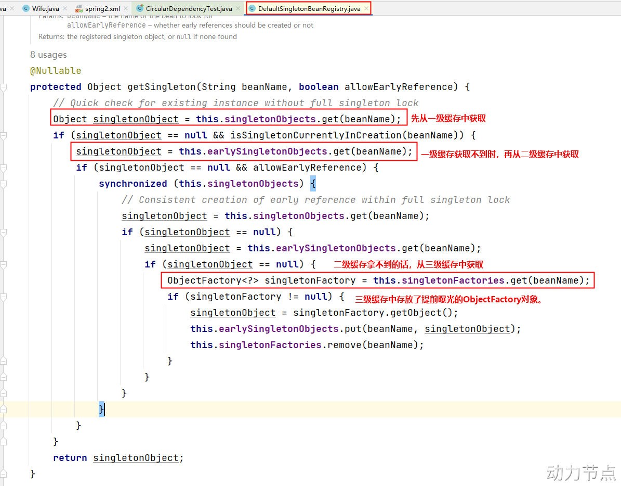Click the Wife.java class file icon
Image resolution: width=621 pixels, height=486 pixels.
pyautogui.click(x=26, y=8)
